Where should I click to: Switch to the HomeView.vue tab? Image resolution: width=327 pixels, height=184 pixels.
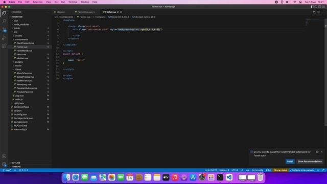(x=85, y=12)
